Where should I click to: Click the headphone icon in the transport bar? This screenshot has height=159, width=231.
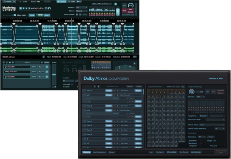click(x=50, y=8)
